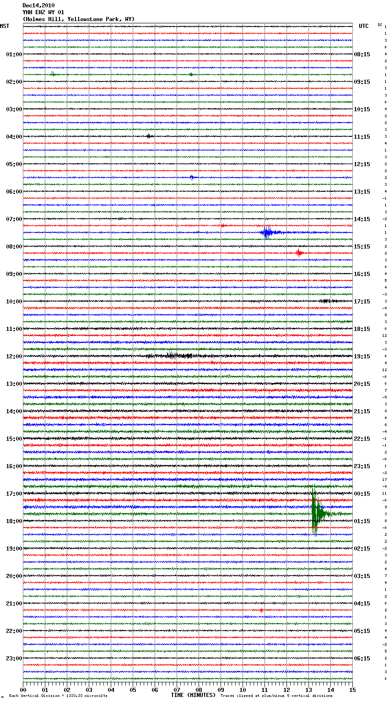
Task: Click the small blue blip on the 05:30 trace
Action: point(192,177)
